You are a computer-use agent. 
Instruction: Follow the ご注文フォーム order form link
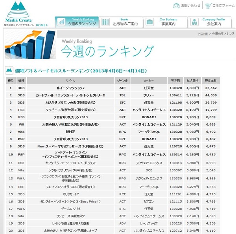click(223, 5)
